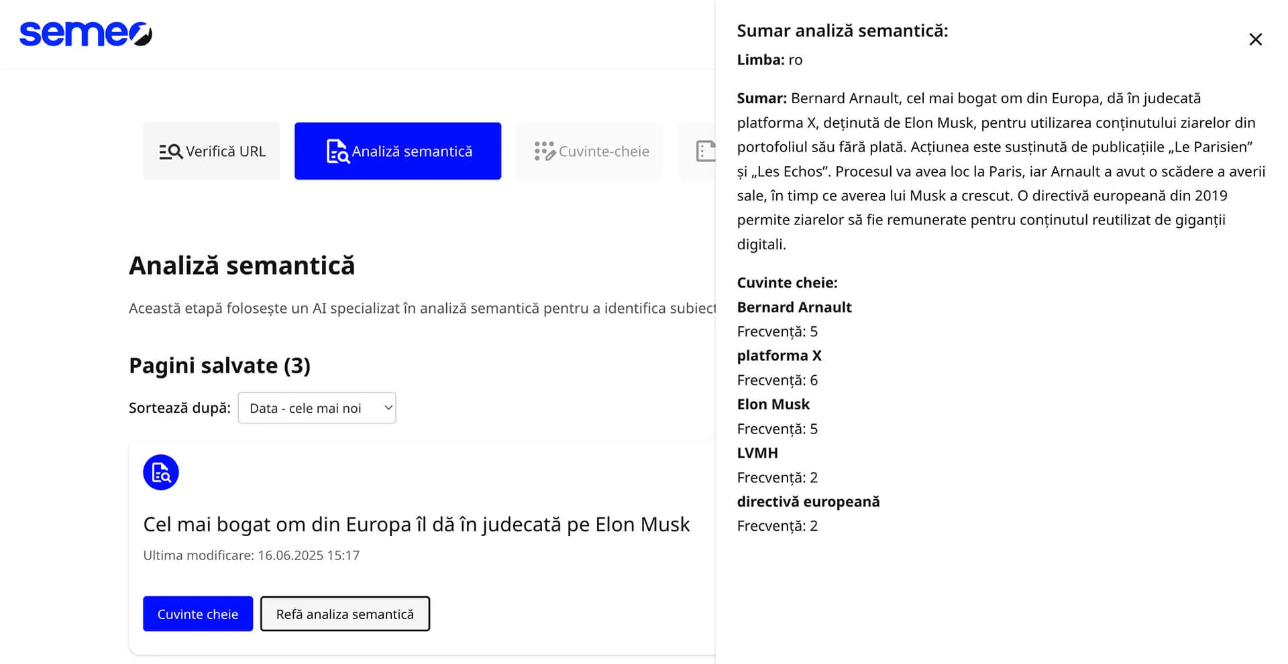Click the LVMH keyword entry

[x=757, y=453]
